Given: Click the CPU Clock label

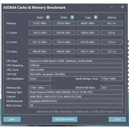Looking at the screenshot, I should (13, 70).
